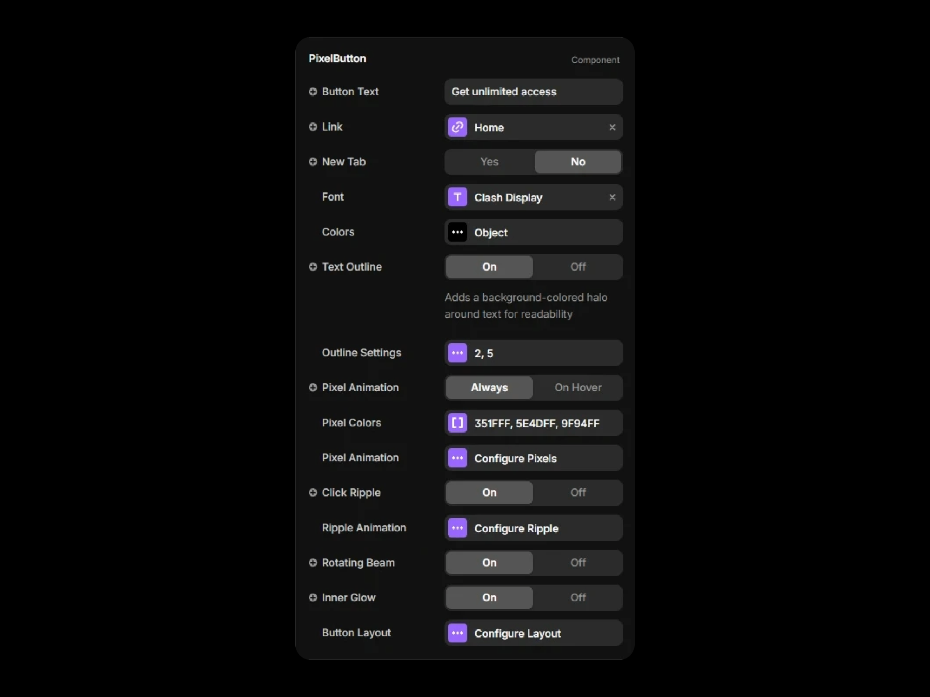Click the Outline Settings ellipsis icon

pos(457,353)
